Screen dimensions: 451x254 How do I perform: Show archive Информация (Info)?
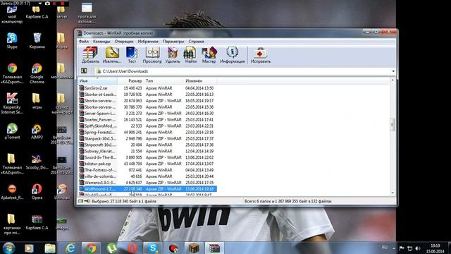232,55
